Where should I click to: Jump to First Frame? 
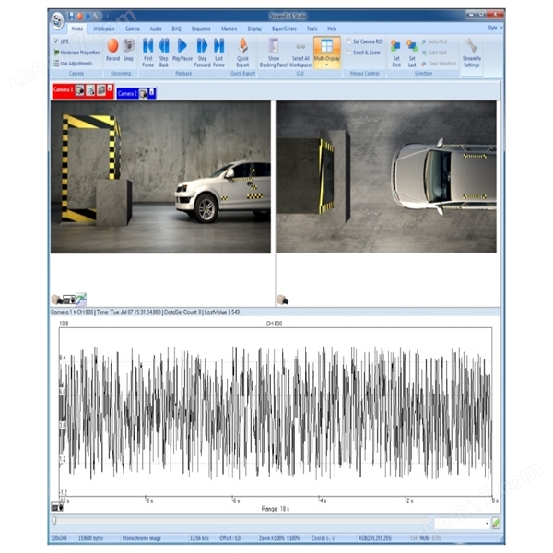(148, 53)
